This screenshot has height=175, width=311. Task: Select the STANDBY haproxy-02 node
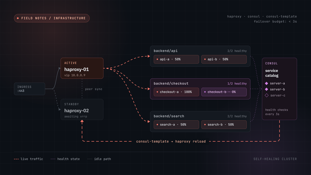[x=82, y=110]
